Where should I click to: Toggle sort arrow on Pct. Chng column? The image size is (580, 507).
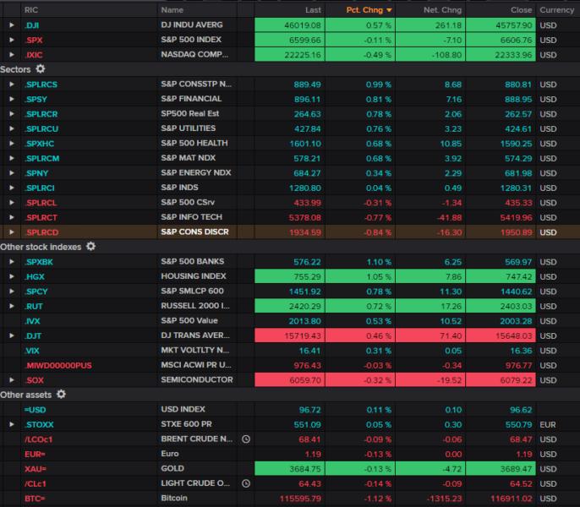tap(389, 10)
